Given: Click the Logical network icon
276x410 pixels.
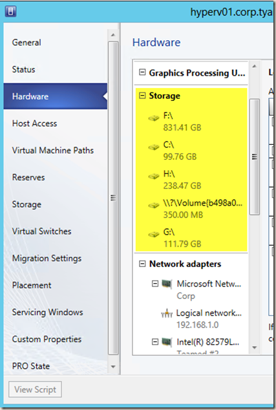Looking at the screenshot, I should pyautogui.click(x=167, y=313).
